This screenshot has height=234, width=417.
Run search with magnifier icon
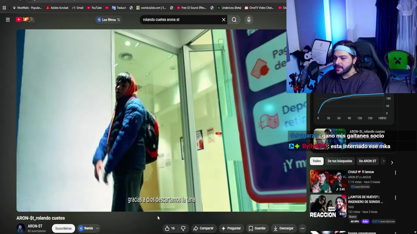pyautogui.click(x=234, y=19)
